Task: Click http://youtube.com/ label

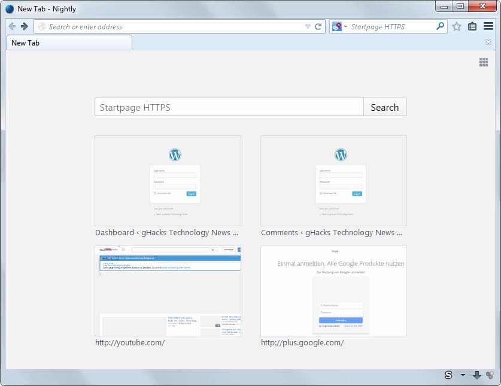Action: (130, 343)
